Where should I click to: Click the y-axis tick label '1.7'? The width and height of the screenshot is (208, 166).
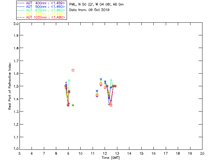(16, 61)
